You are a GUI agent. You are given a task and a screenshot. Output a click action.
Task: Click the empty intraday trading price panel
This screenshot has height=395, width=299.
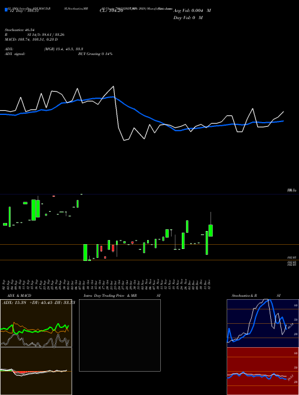[x=120, y=335]
